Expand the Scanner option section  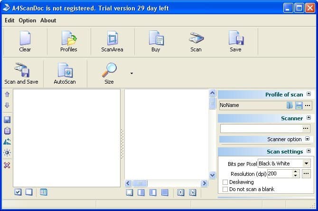coord(307,139)
